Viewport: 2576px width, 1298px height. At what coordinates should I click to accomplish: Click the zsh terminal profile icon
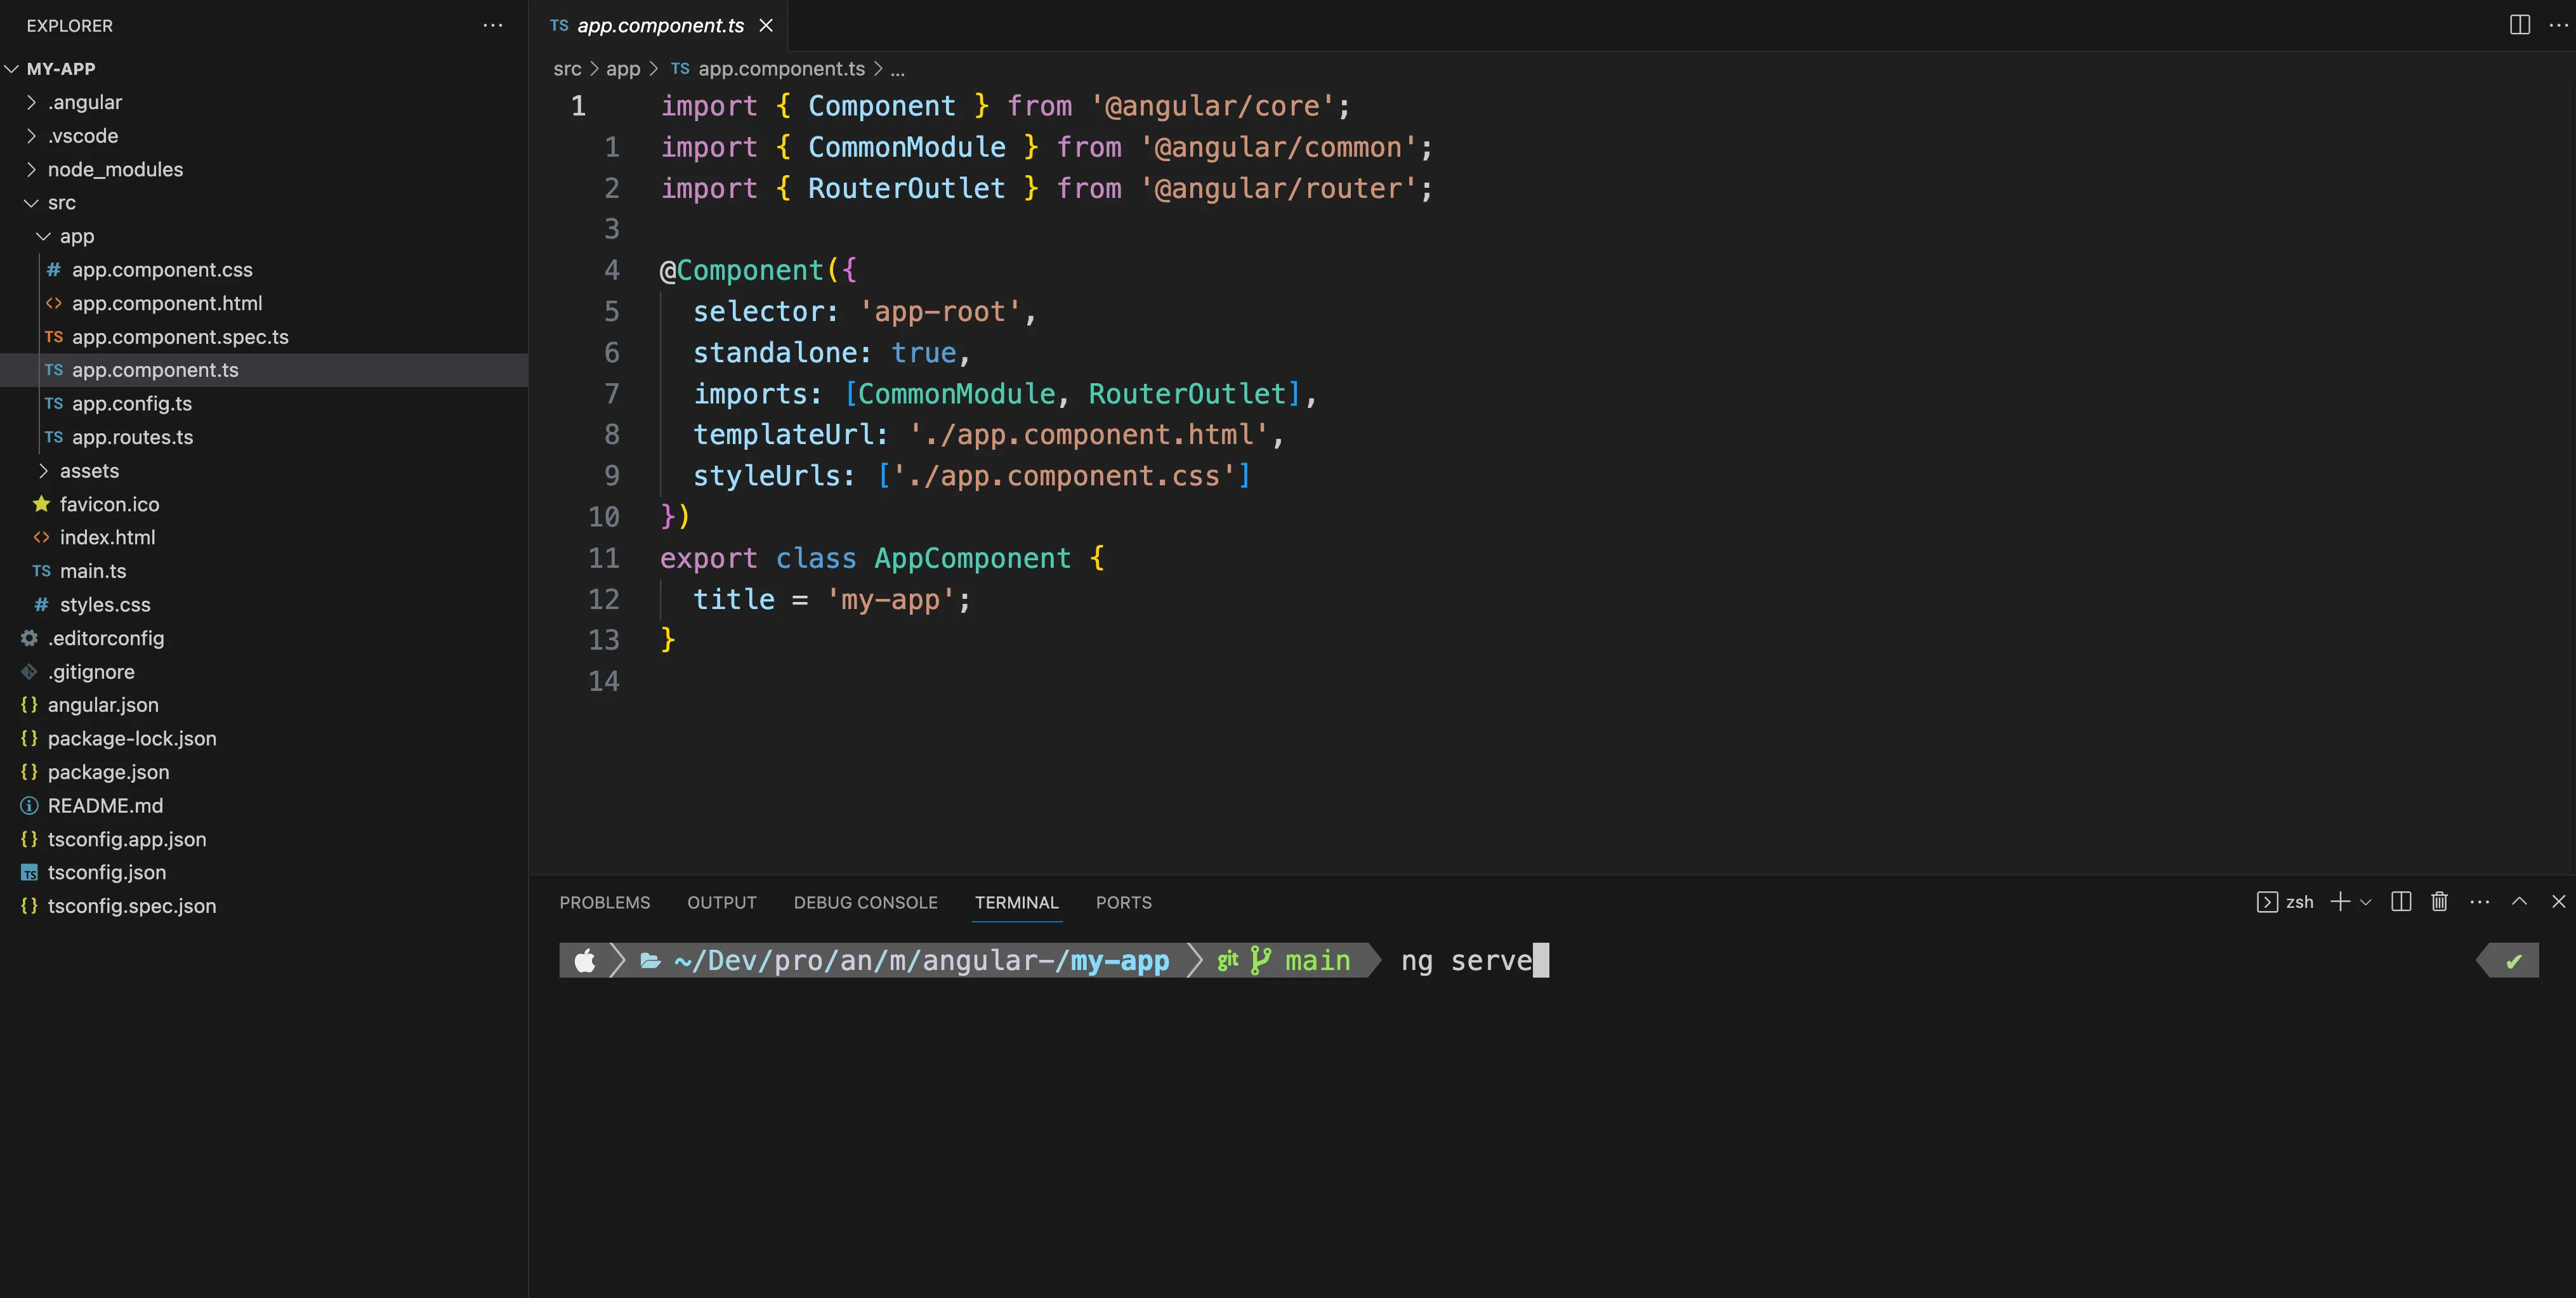point(2267,902)
